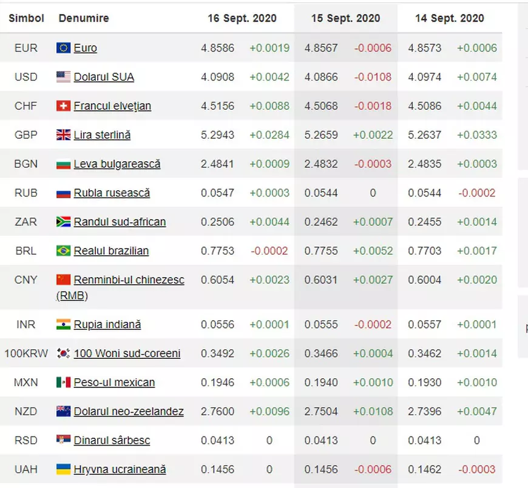The height and width of the screenshot is (488, 528).
Task: Open the Dolarul neo-zeelandez link
Action: click(x=129, y=412)
